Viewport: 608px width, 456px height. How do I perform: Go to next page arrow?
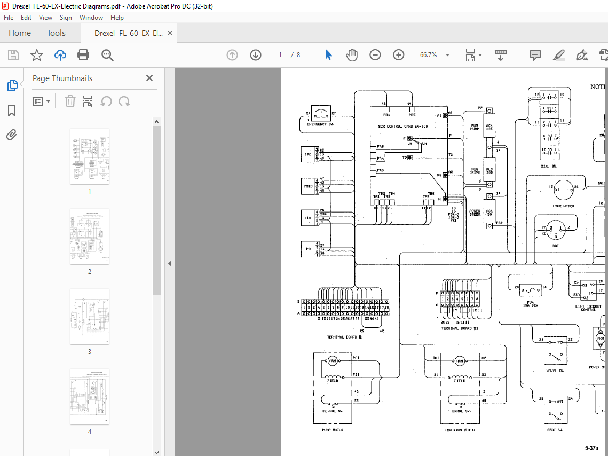(x=256, y=55)
